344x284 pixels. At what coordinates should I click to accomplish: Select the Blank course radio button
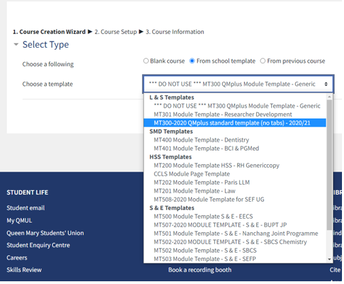coord(146,61)
